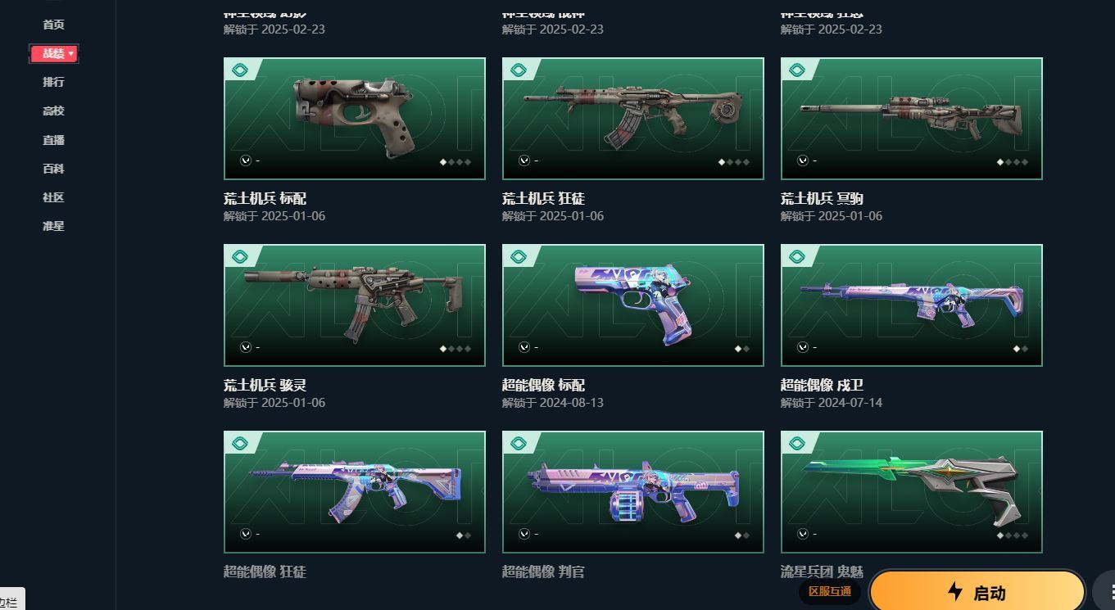
Task: Open the menu icon right of 启动
Action: 1108,592
